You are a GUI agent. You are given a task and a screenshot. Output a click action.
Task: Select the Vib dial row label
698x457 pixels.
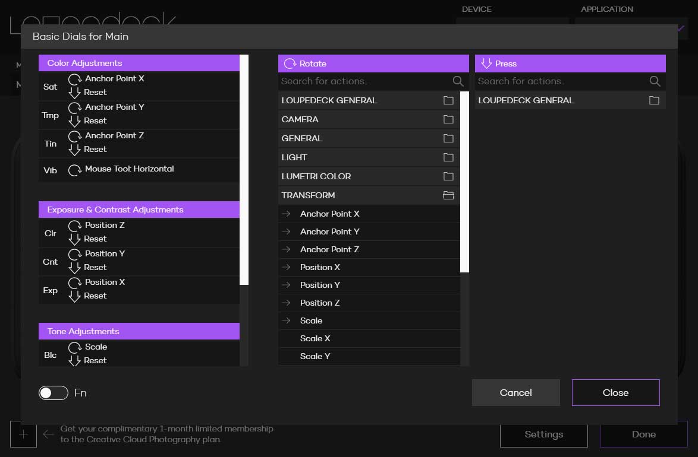click(51, 170)
